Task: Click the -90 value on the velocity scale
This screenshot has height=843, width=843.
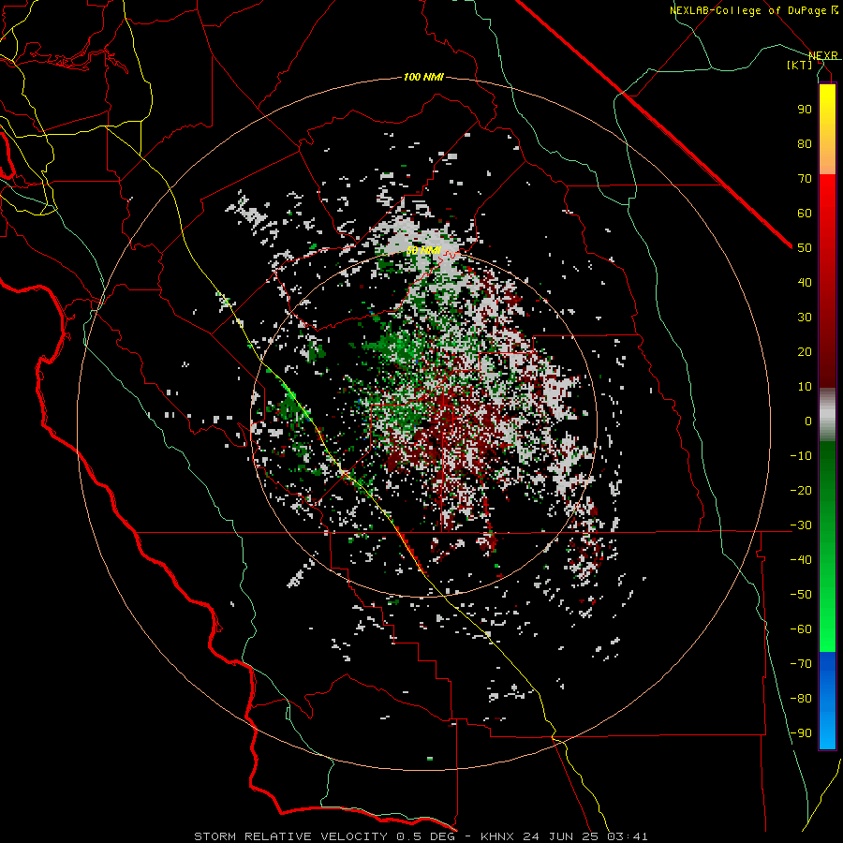Action: coord(801,733)
